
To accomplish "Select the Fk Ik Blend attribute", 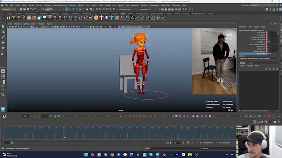I will coord(261,32).
